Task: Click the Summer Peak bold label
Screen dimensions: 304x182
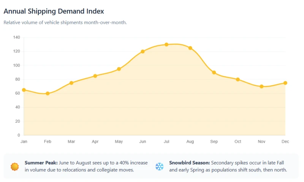Action: pyautogui.click(x=41, y=163)
